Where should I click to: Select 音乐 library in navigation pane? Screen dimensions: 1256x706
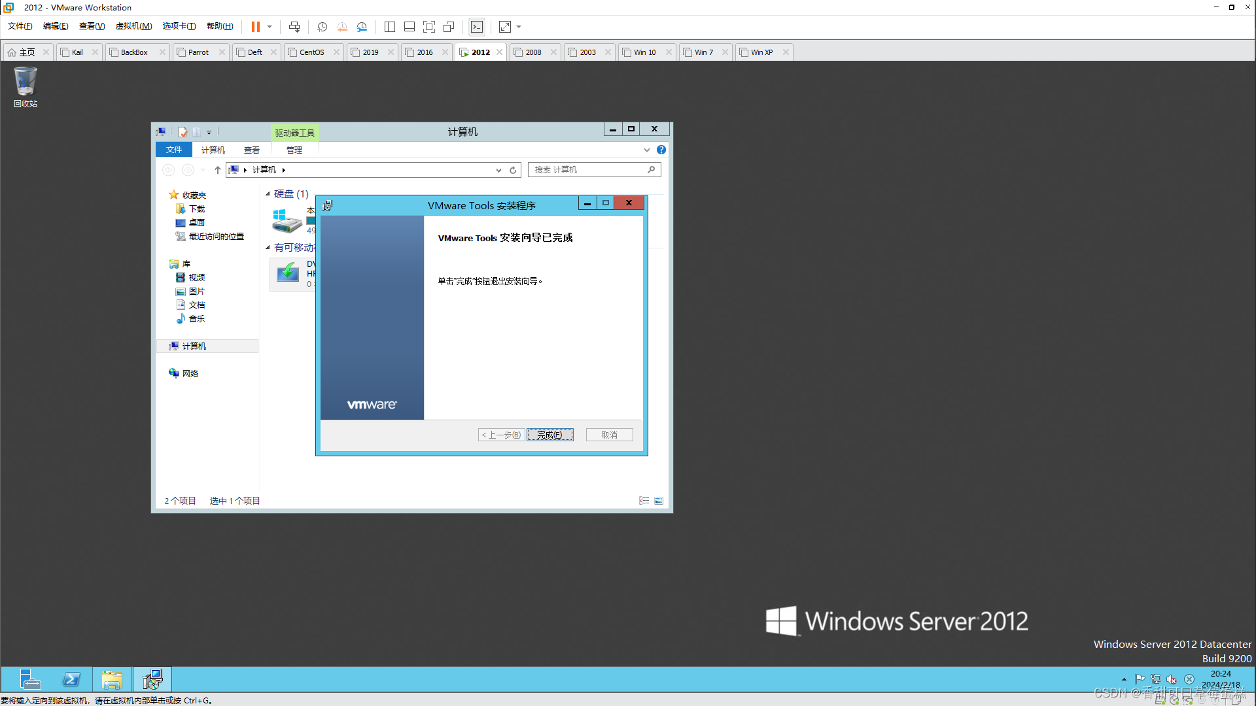[x=190, y=319]
